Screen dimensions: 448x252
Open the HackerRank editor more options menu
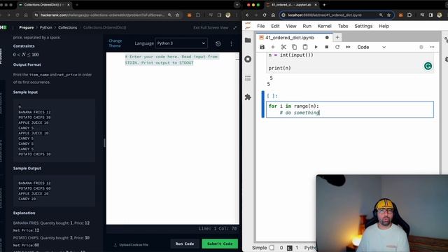click(231, 43)
